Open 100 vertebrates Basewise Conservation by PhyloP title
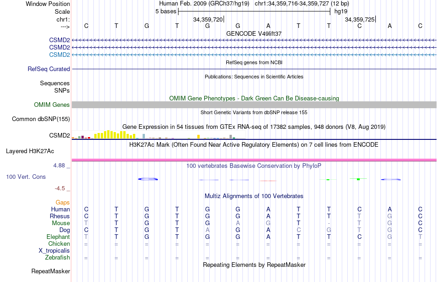Image resolution: width=437 pixels, height=282 pixels. pos(254,166)
